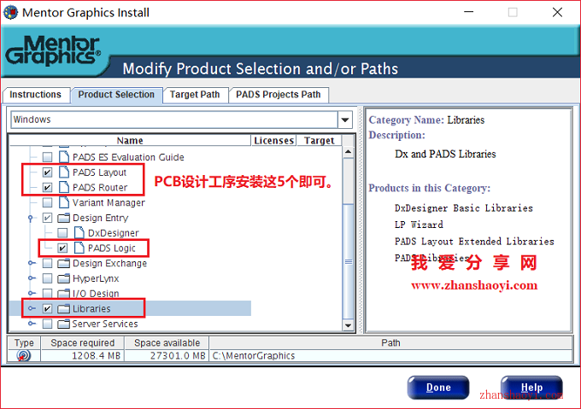The width and height of the screenshot is (581, 409).
Task: Click the Help button
Action: 531,388
